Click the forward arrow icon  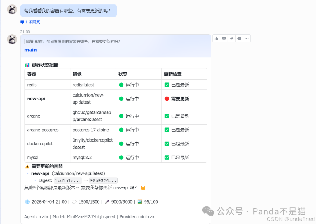click(x=231, y=39)
